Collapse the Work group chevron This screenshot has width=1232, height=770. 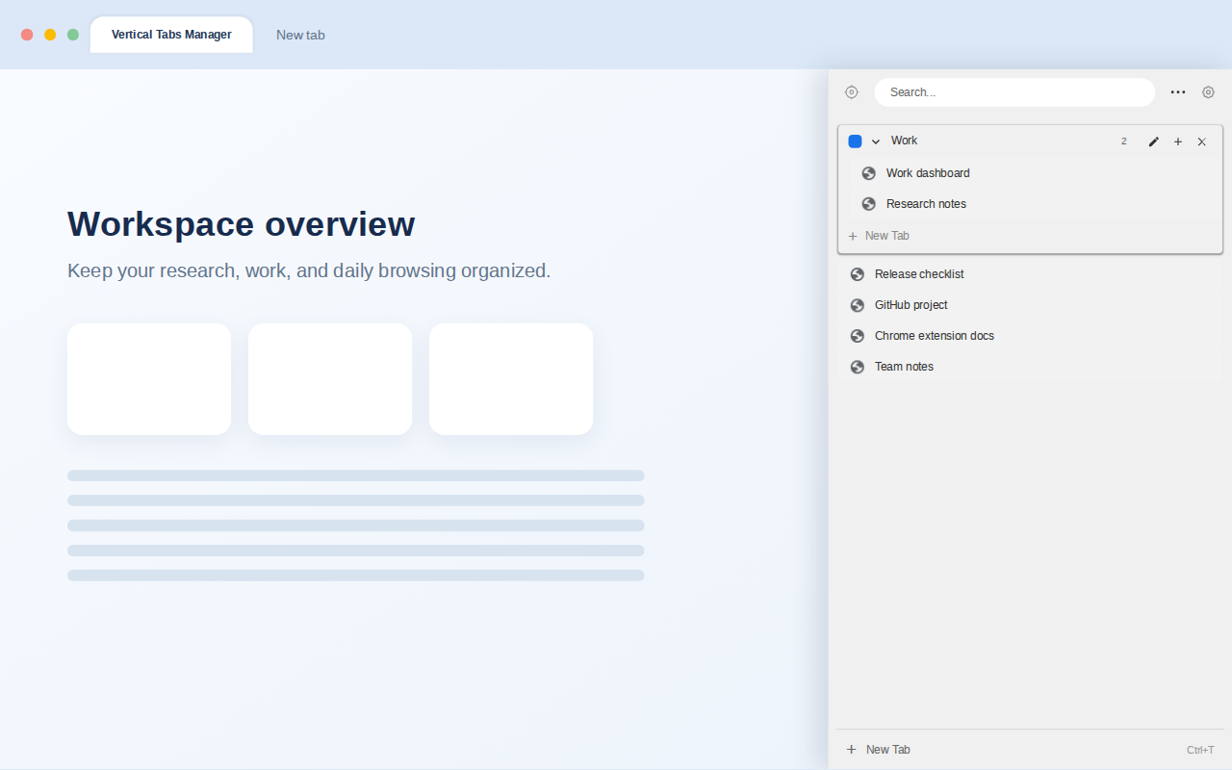click(876, 141)
